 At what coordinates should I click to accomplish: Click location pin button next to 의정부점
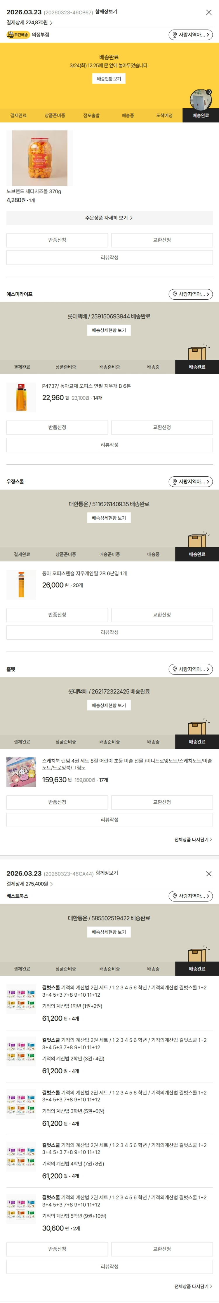190,35
